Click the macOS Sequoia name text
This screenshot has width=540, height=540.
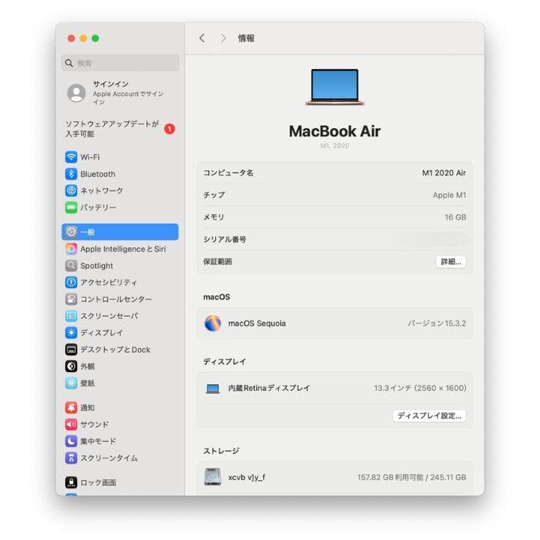[x=257, y=323]
